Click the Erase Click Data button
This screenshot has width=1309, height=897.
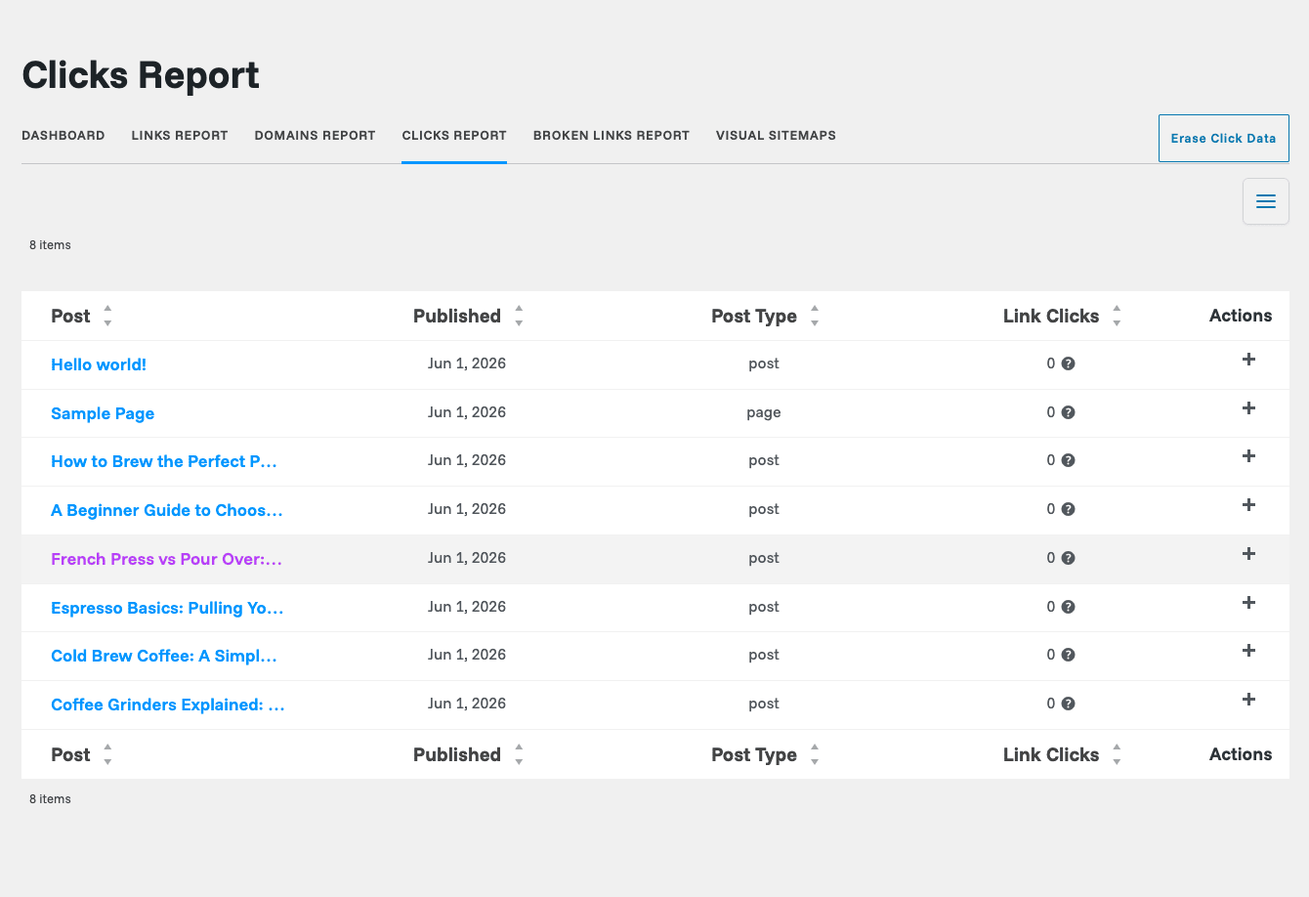pyautogui.click(x=1224, y=138)
